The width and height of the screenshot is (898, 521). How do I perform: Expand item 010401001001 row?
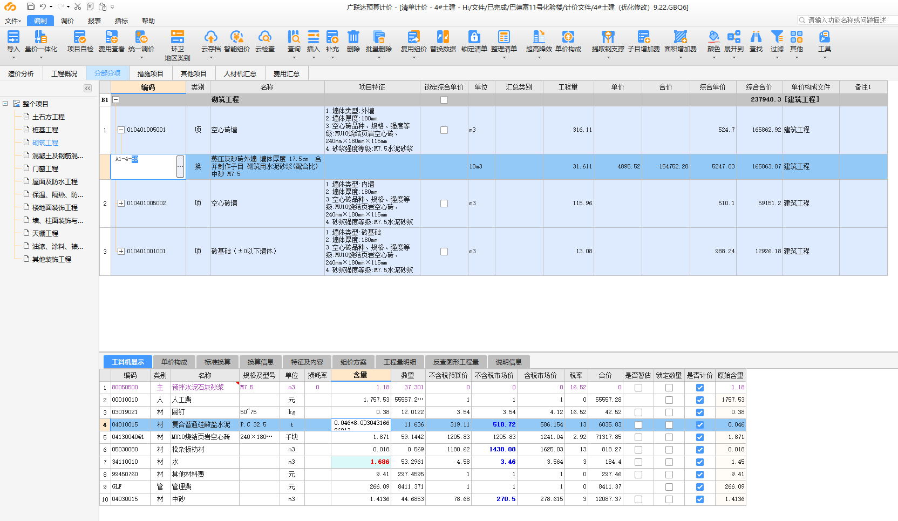pyautogui.click(x=121, y=252)
